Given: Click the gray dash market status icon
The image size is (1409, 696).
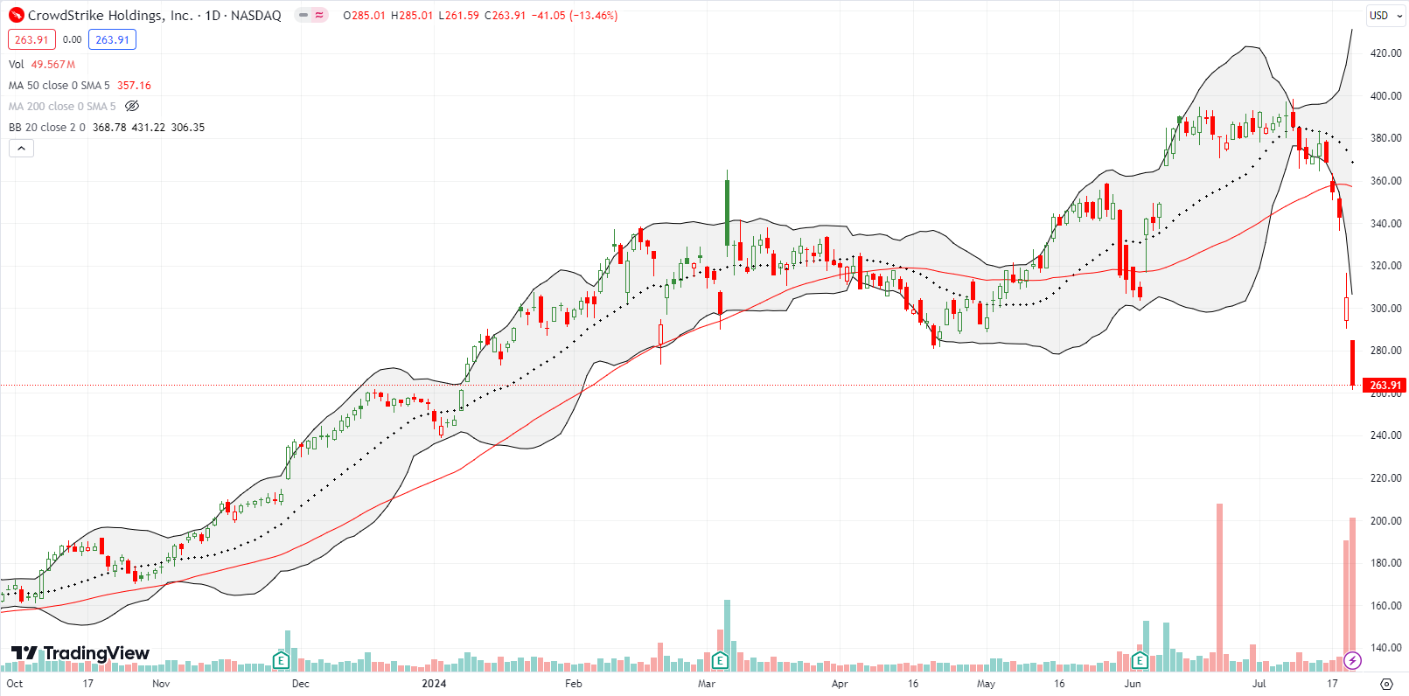Looking at the screenshot, I should tap(303, 15).
